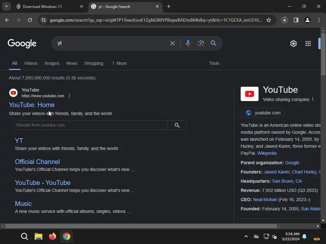326x244 pixels.
Task: Open Neal Mohan CEO link
Action: [x=265, y=200]
